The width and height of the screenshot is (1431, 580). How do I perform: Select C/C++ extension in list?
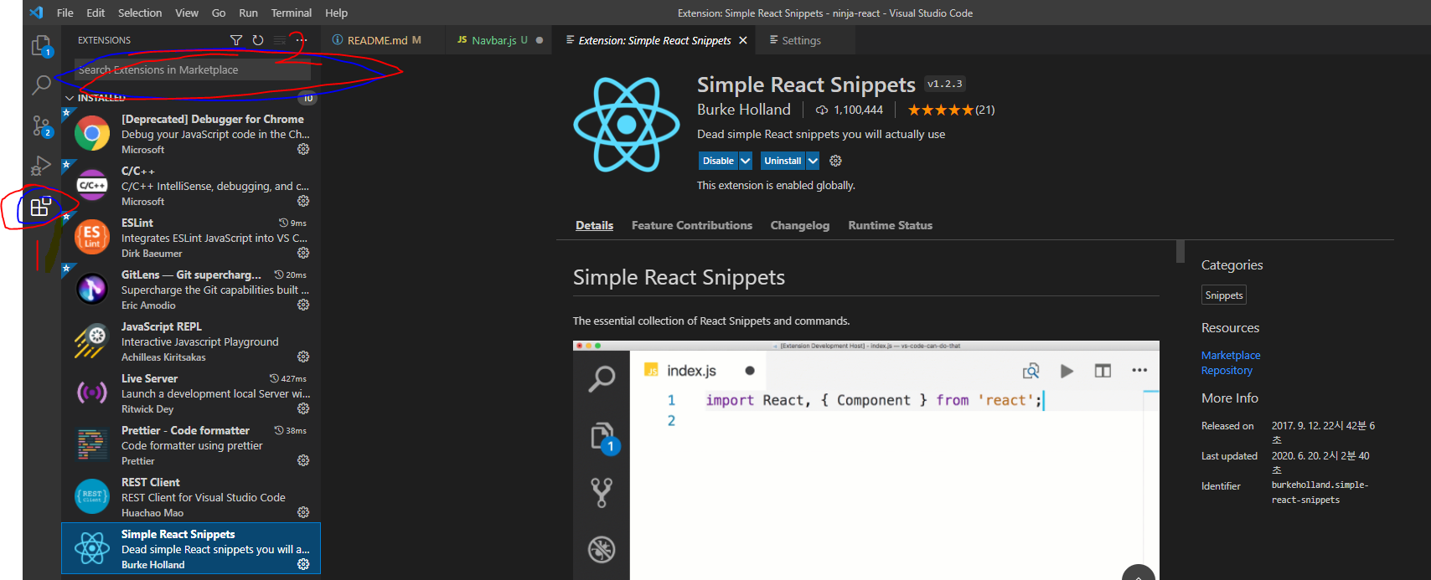(191, 186)
